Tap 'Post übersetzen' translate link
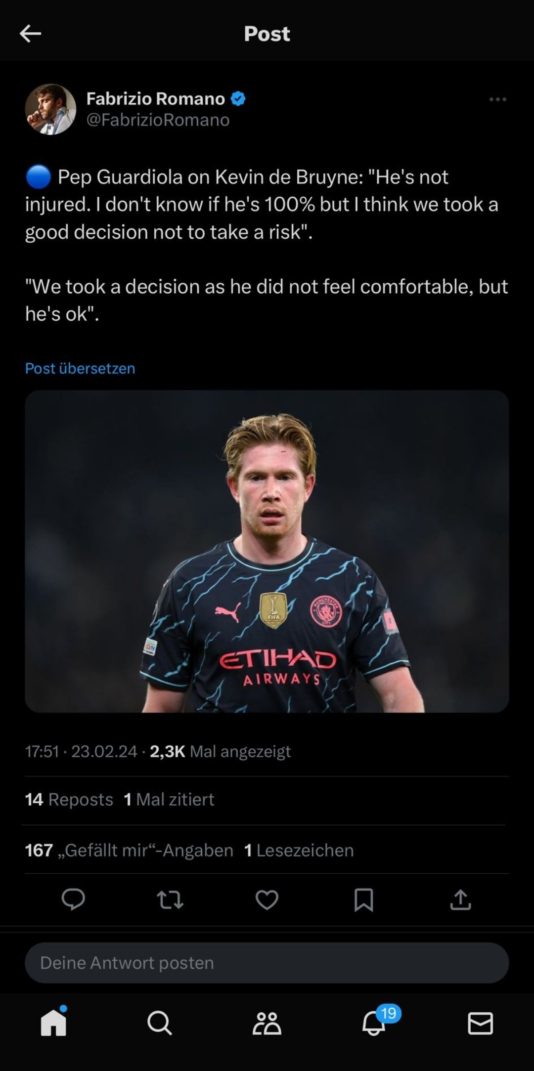 [80, 368]
